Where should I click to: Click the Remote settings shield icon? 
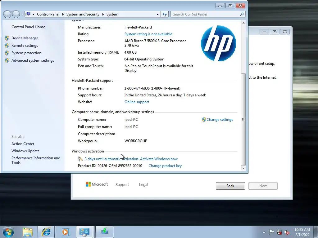click(7, 46)
